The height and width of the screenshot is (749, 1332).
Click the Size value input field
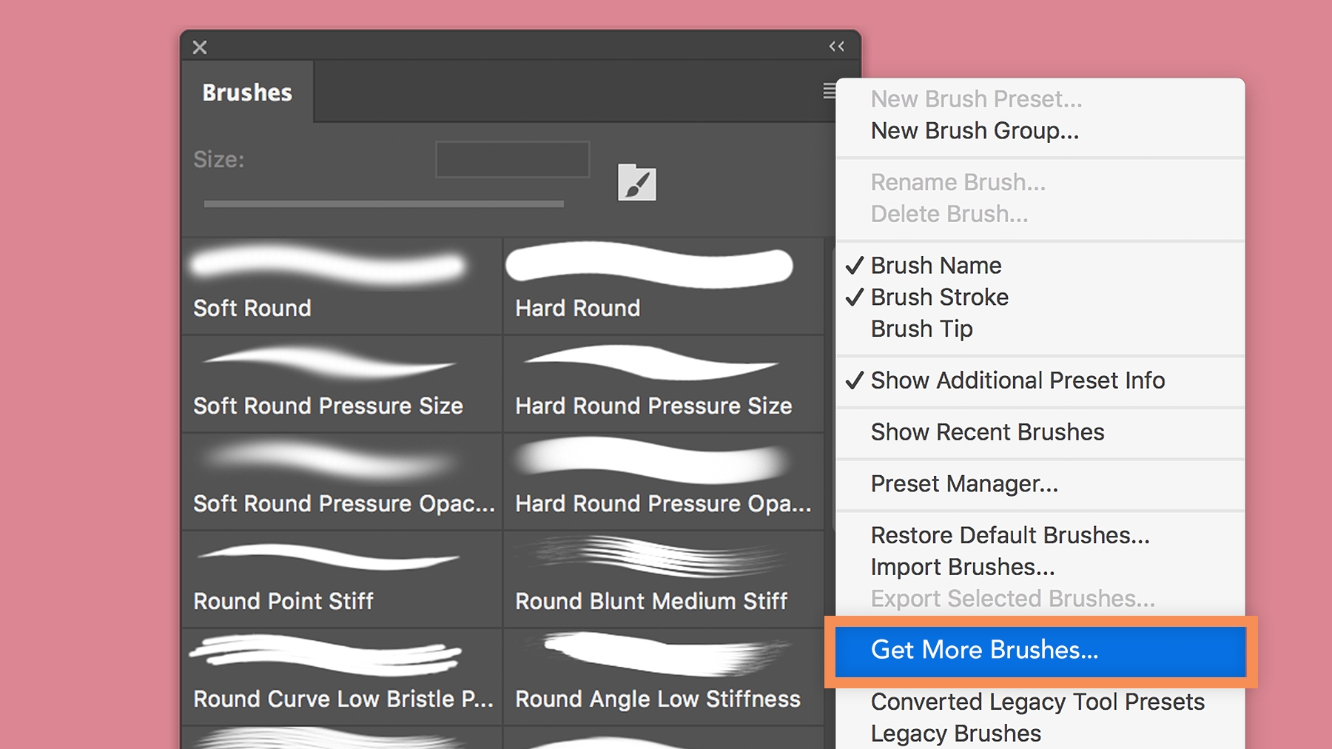(x=512, y=159)
